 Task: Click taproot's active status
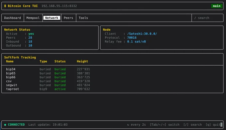(x=60, y=89)
